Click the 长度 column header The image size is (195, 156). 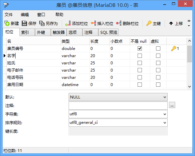click(x=100, y=41)
